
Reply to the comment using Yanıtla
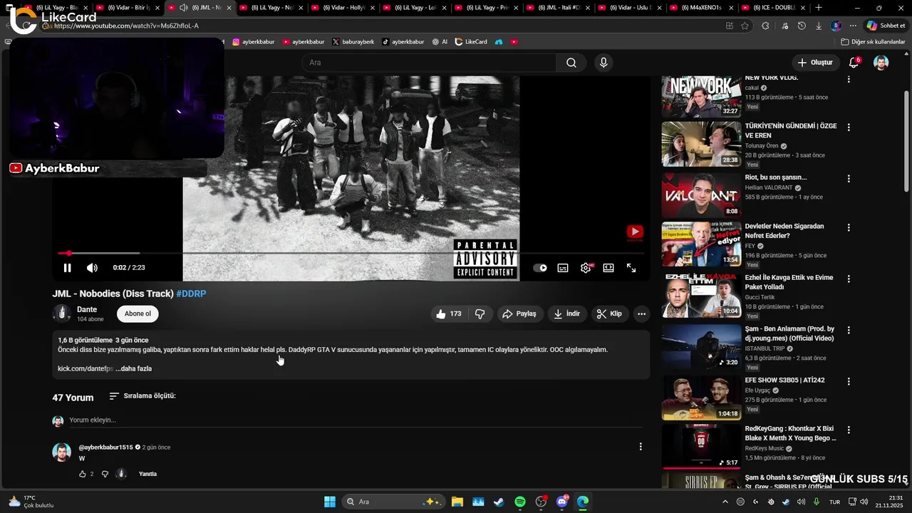[x=147, y=474]
